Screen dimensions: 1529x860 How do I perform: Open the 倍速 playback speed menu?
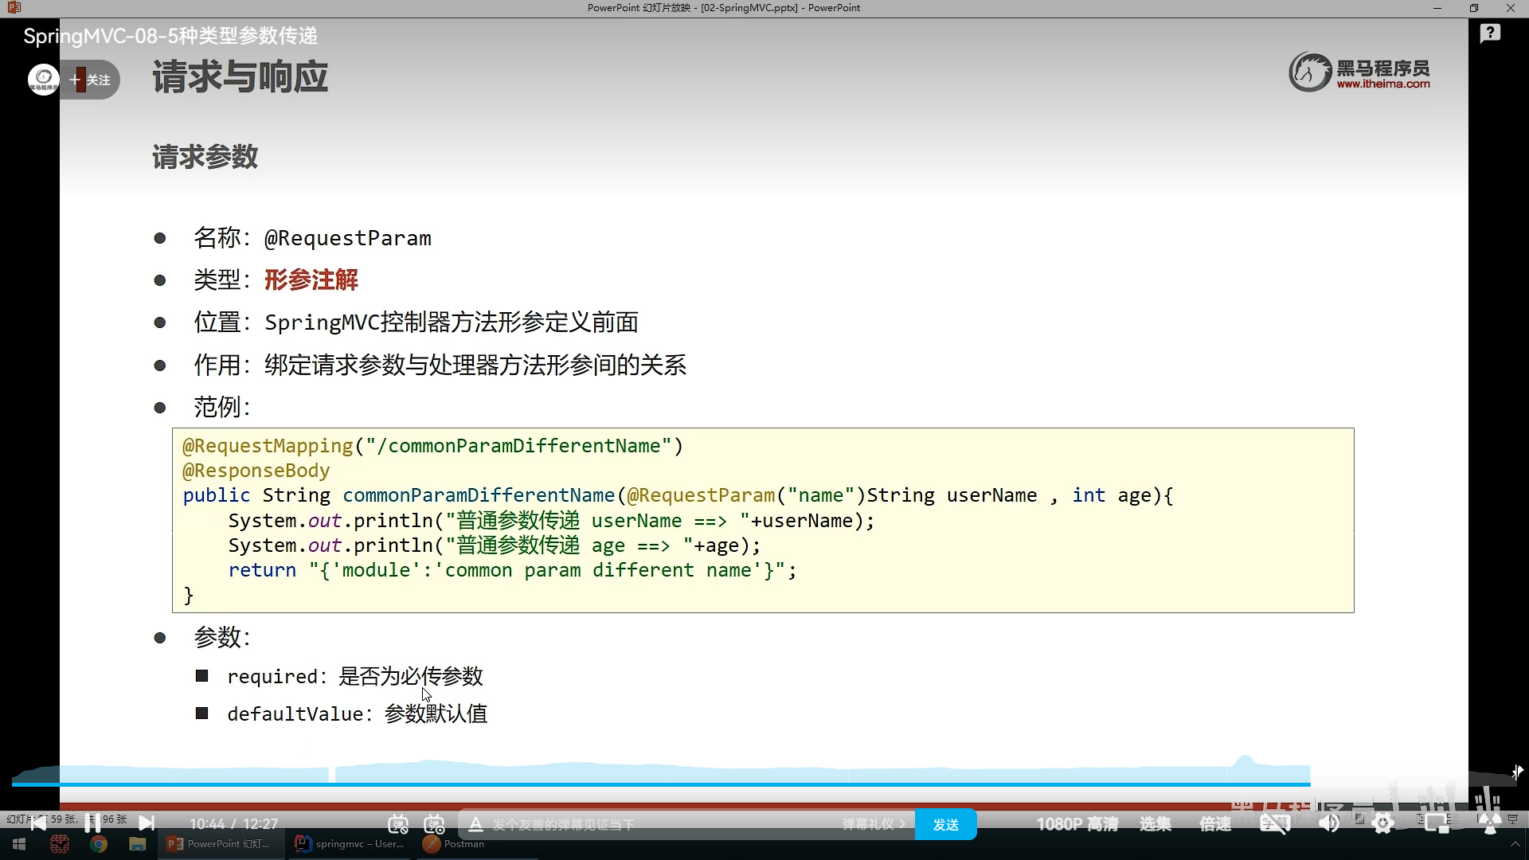pos(1215,824)
